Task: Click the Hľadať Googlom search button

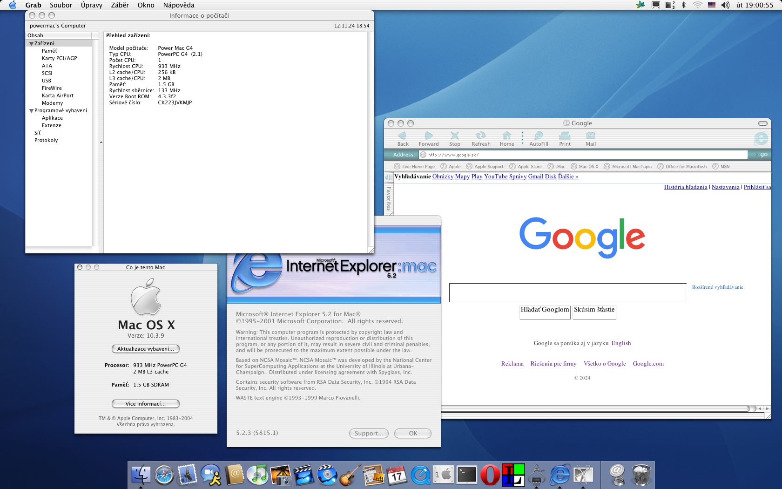Action: point(545,312)
